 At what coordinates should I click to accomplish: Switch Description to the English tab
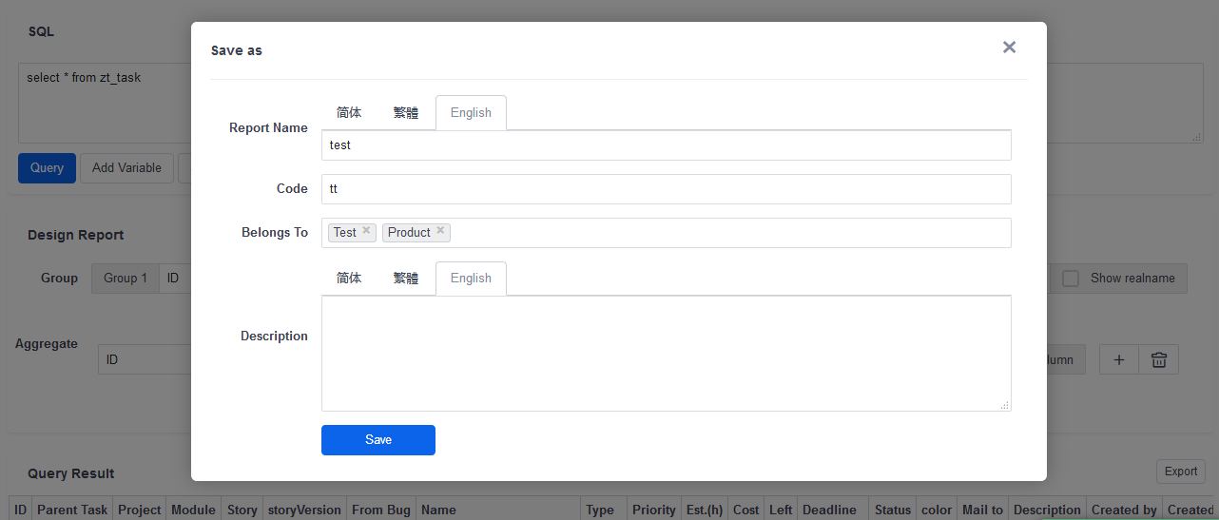pos(471,279)
